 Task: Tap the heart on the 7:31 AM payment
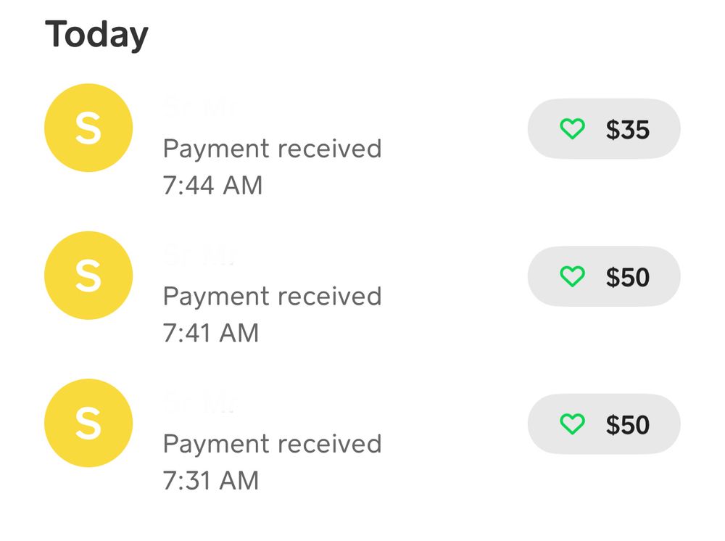point(572,424)
